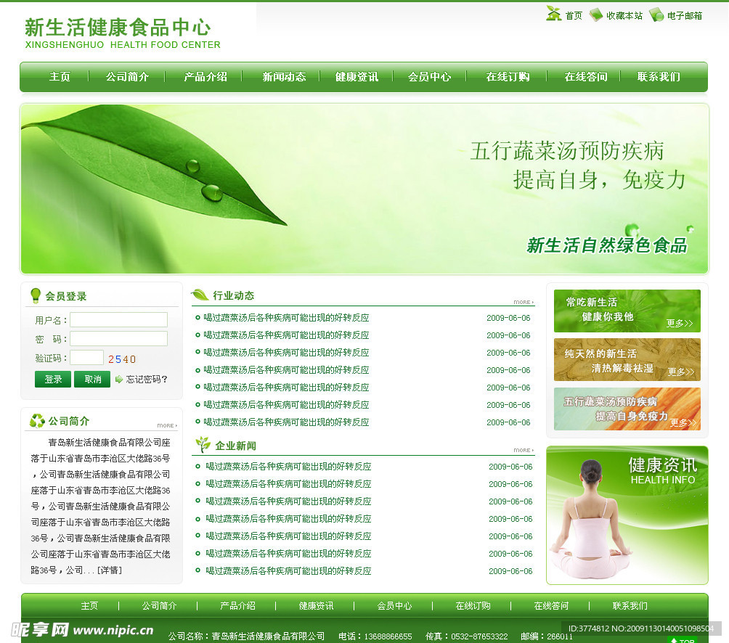The image size is (729, 643).
Task: Click the 健康资讯 meditation image banner
Action: tap(627, 515)
